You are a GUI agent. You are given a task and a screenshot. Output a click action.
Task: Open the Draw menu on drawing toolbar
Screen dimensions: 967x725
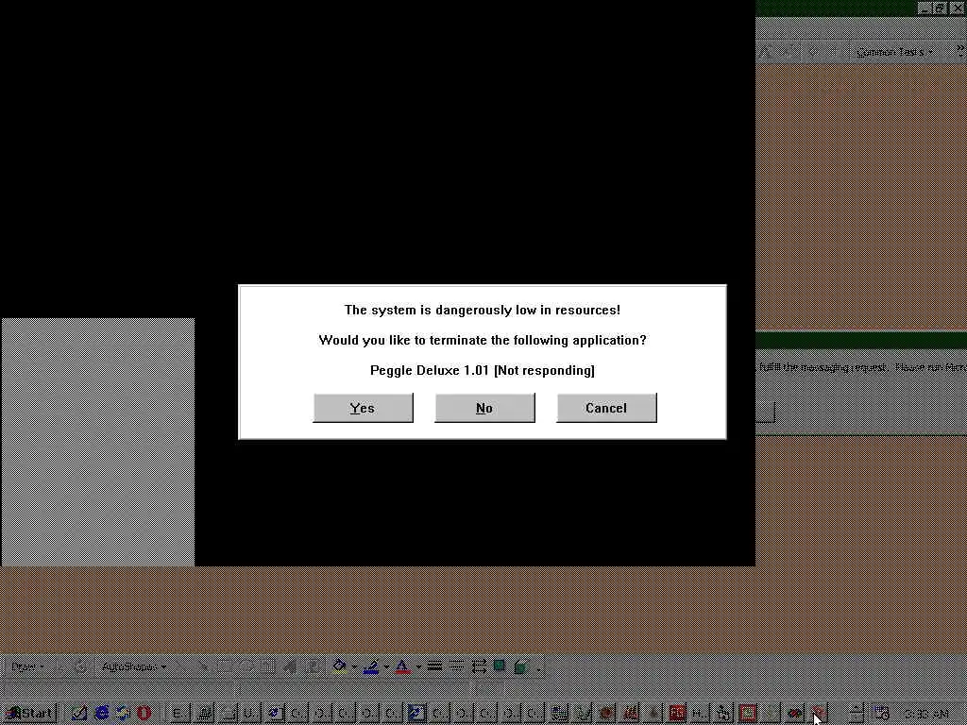pos(27,667)
